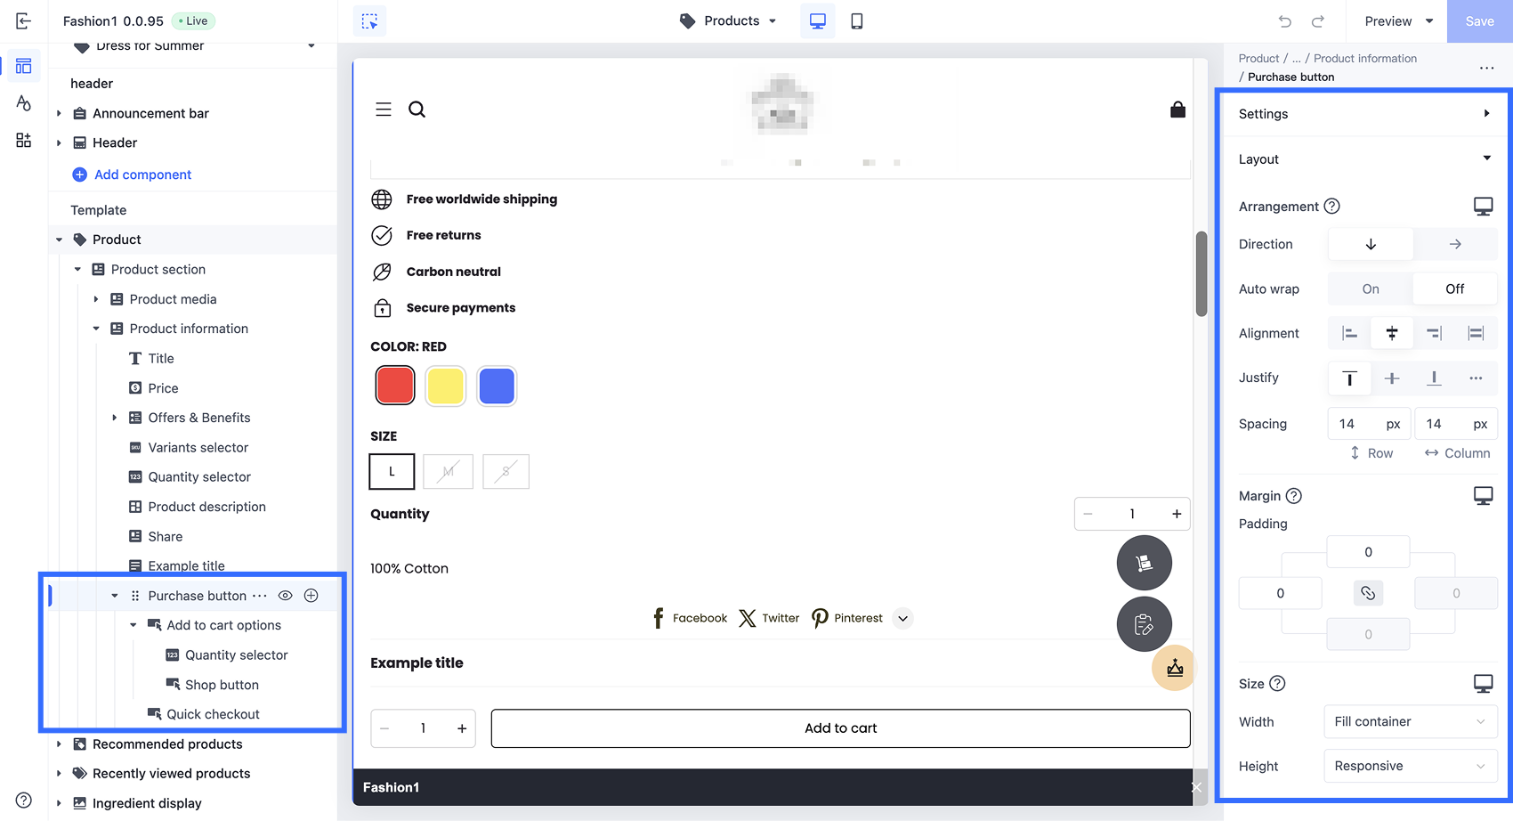This screenshot has height=821, width=1513.
Task: Select desktop view icon in top bar
Action: (817, 21)
